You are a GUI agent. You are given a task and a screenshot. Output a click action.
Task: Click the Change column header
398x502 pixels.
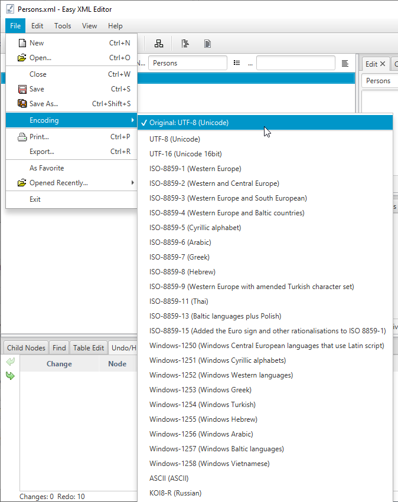coord(59,364)
